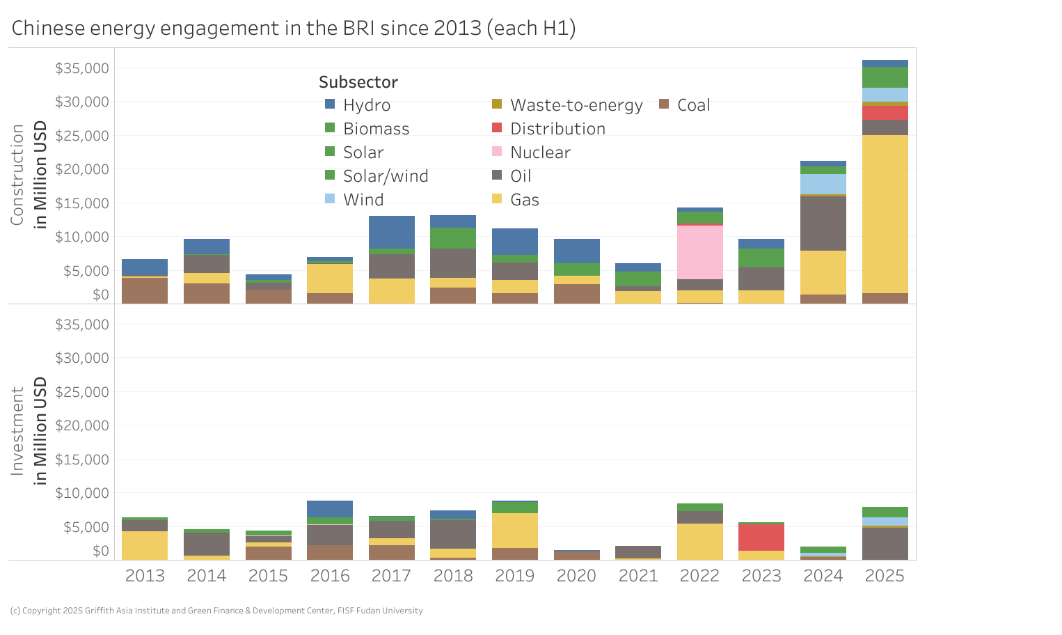Screen dimensions: 1062x635
Task: Click the 2025 x-axis year label
Action: click(885, 576)
